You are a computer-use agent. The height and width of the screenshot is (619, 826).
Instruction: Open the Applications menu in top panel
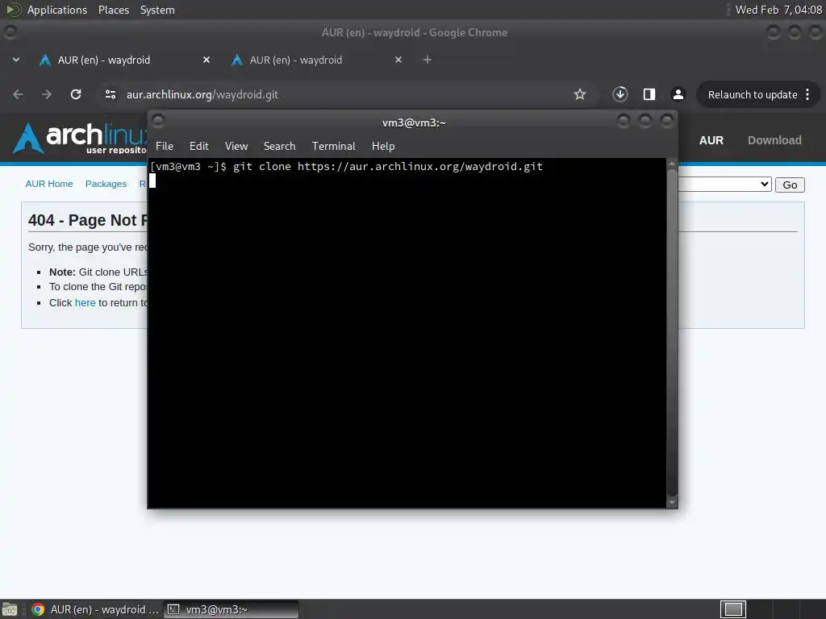[57, 10]
